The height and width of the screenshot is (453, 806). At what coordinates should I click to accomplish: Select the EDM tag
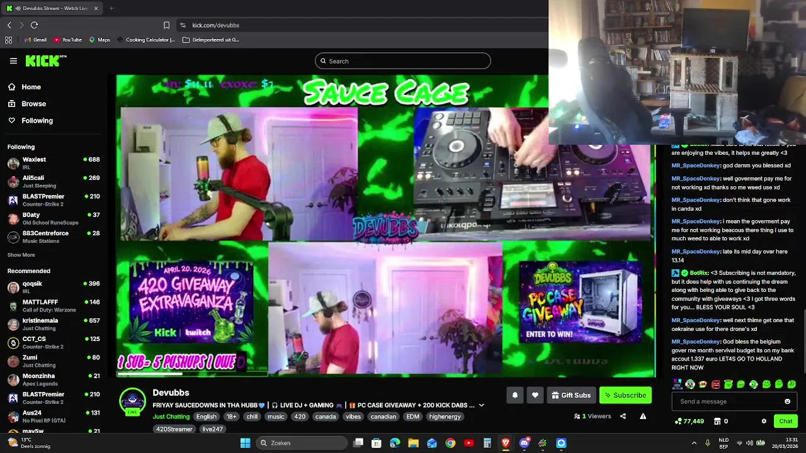(x=412, y=417)
